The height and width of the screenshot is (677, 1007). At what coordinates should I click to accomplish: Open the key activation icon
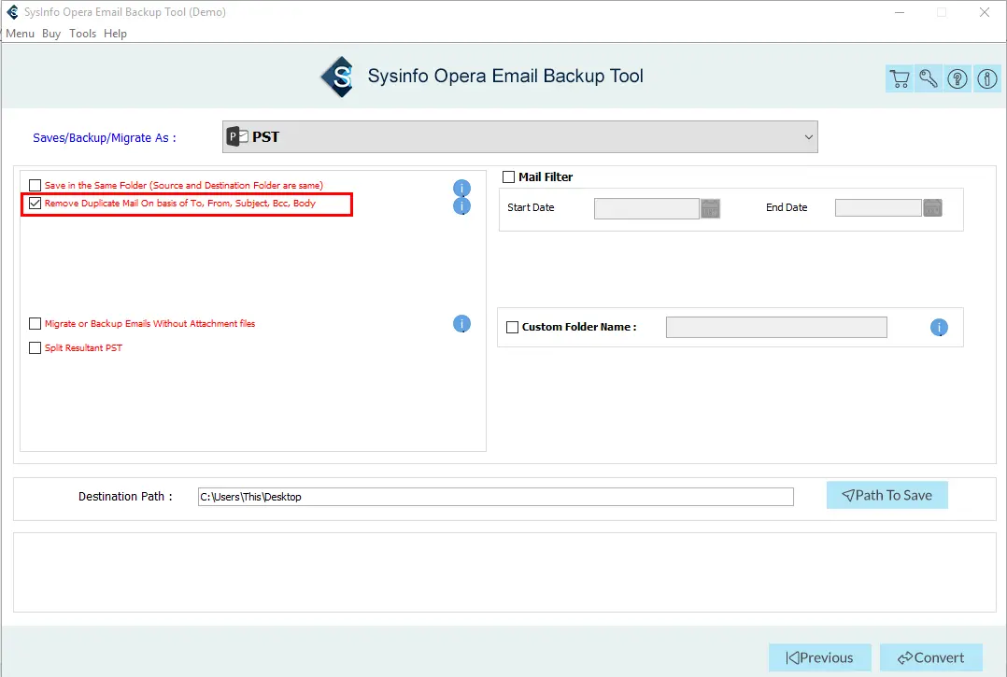928,79
